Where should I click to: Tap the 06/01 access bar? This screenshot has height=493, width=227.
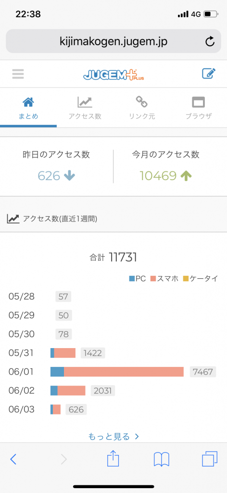[x=117, y=372]
